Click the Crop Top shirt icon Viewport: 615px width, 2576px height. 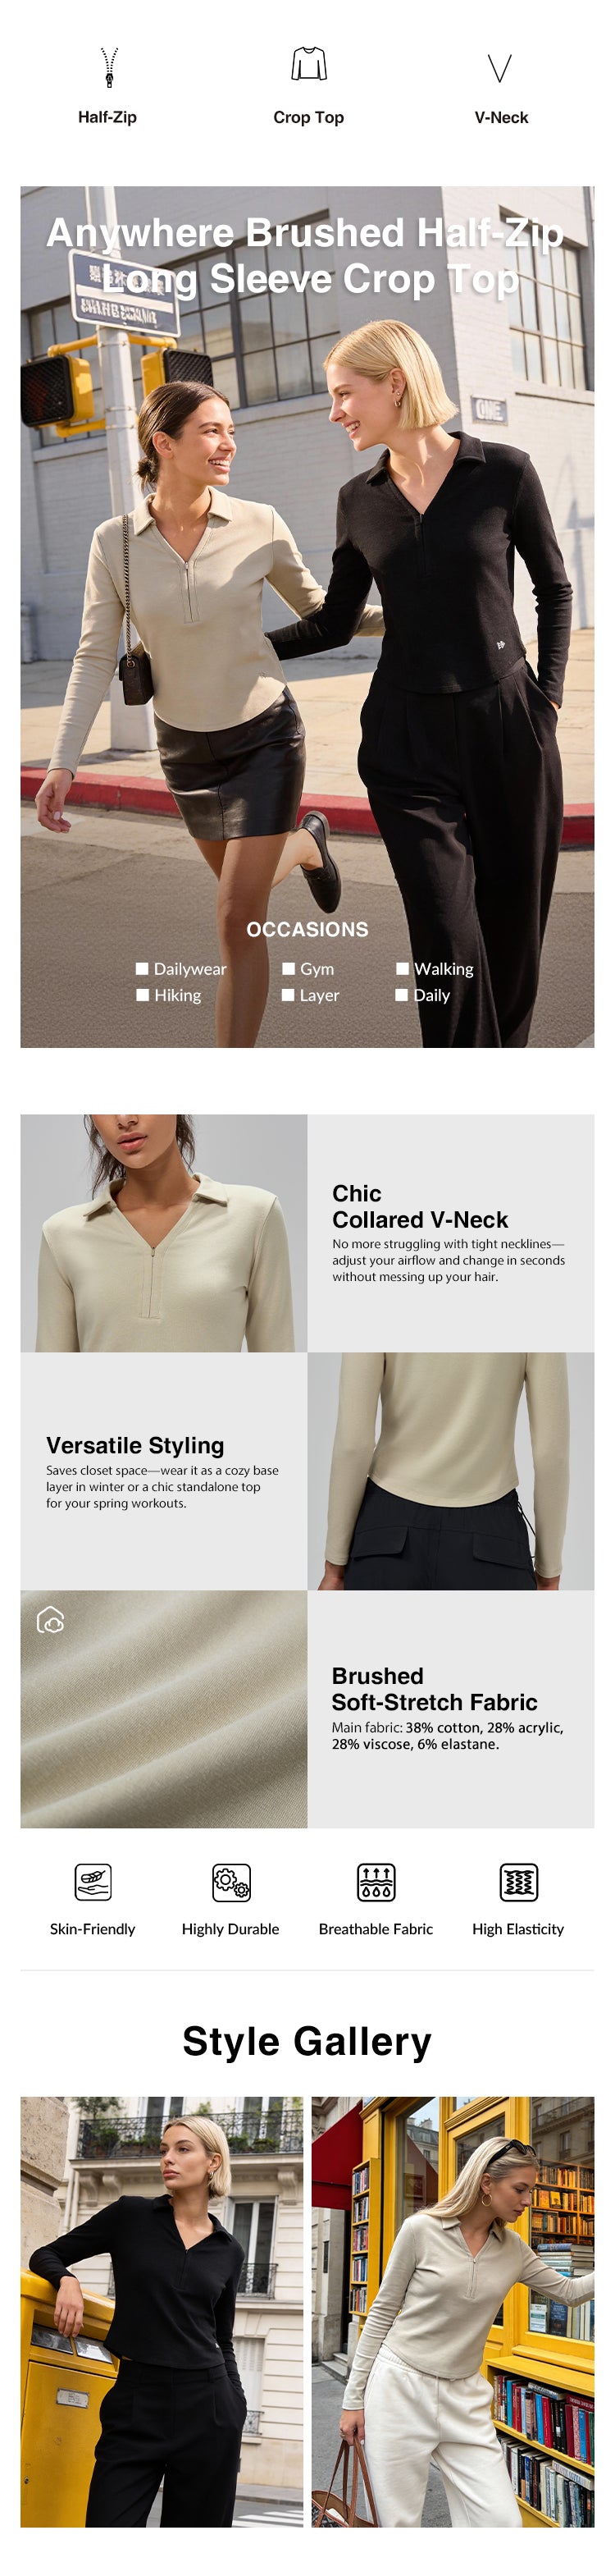[x=308, y=65]
